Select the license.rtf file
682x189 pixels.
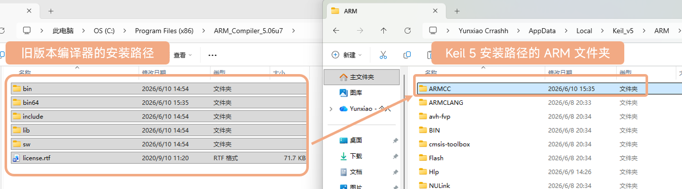(x=158, y=158)
